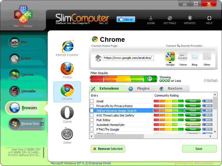The width and height of the screenshot is (222, 166).
Task: Set filter to the yellow rating segment
Action: tap(123, 79)
